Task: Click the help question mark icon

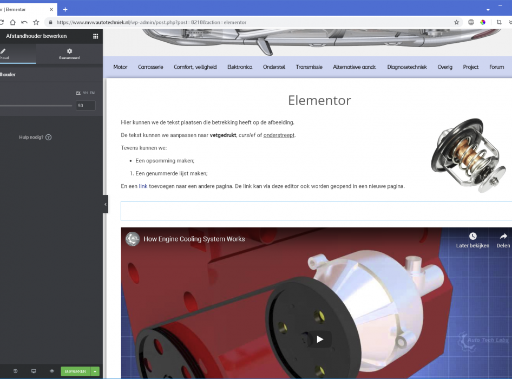Action: [48, 137]
